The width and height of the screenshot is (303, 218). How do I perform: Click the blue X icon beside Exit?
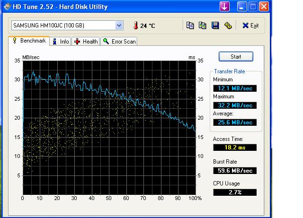(x=245, y=25)
